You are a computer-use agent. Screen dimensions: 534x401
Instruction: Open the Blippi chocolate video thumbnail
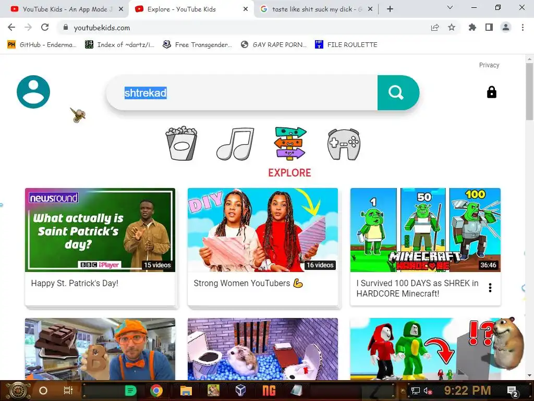100,349
